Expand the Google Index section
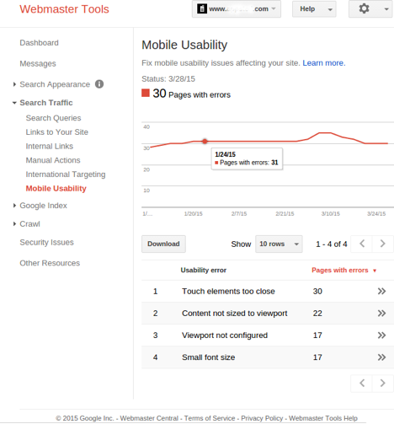Image resolution: width=394 pixels, height=424 pixels. tap(14, 206)
